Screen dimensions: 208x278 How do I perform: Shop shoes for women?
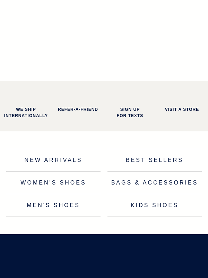tap(53, 183)
